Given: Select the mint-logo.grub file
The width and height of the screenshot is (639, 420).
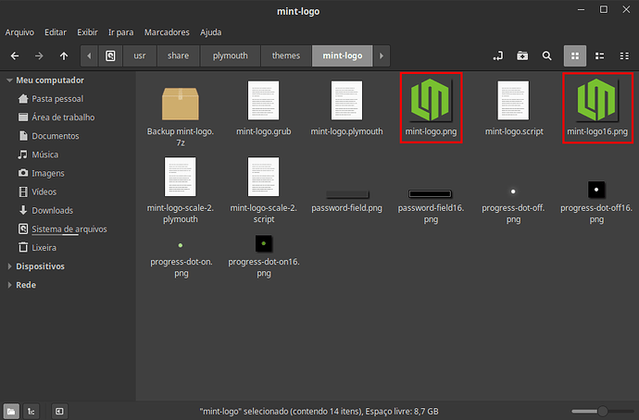Looking at the screenshot, I should 264,101.
